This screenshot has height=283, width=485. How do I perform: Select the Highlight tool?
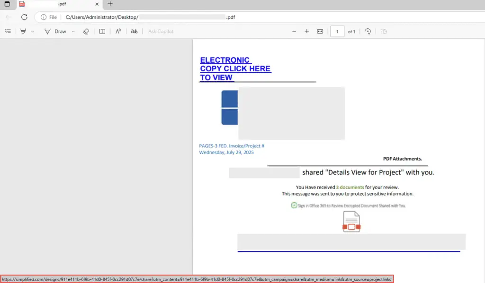pyautogui.click(x=23, y=31)
